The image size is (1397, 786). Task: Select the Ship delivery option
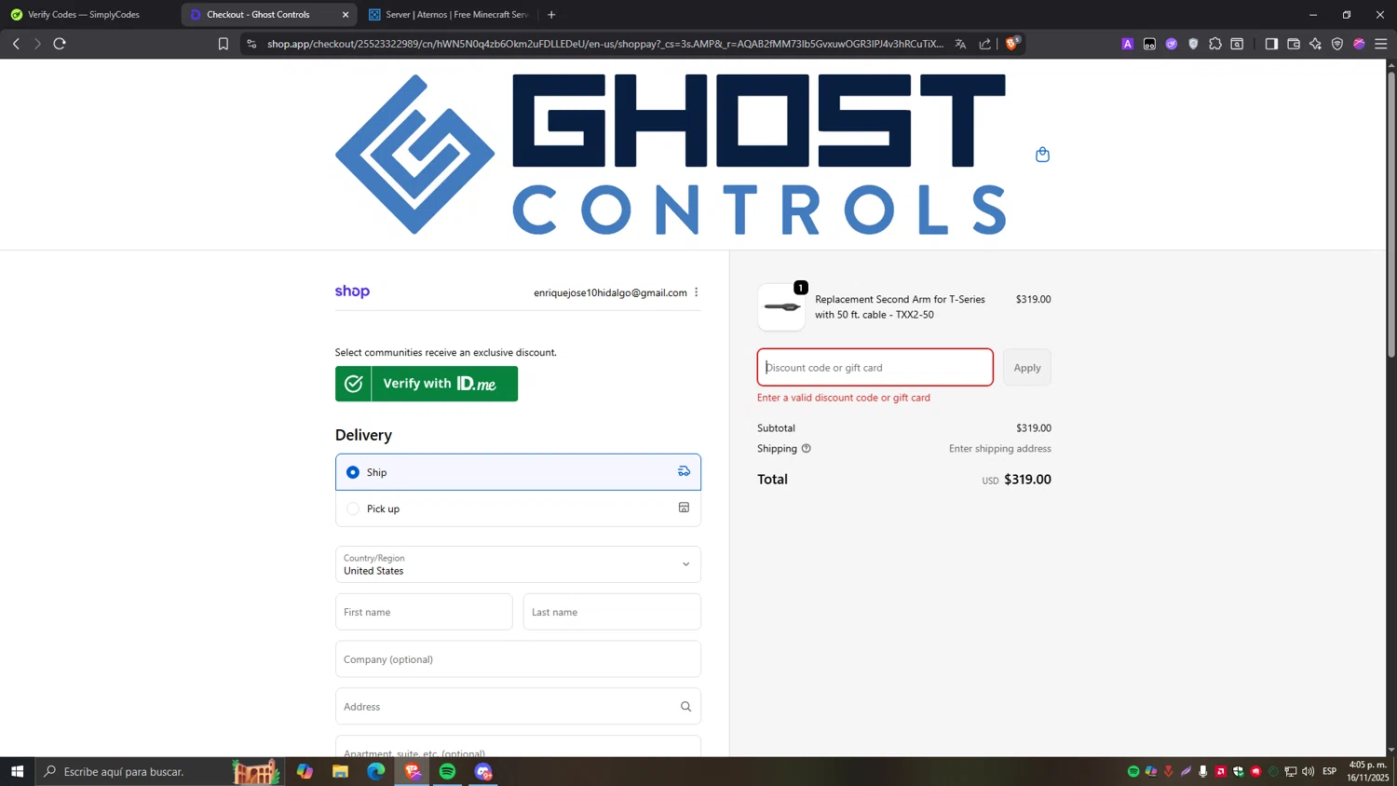518,472
